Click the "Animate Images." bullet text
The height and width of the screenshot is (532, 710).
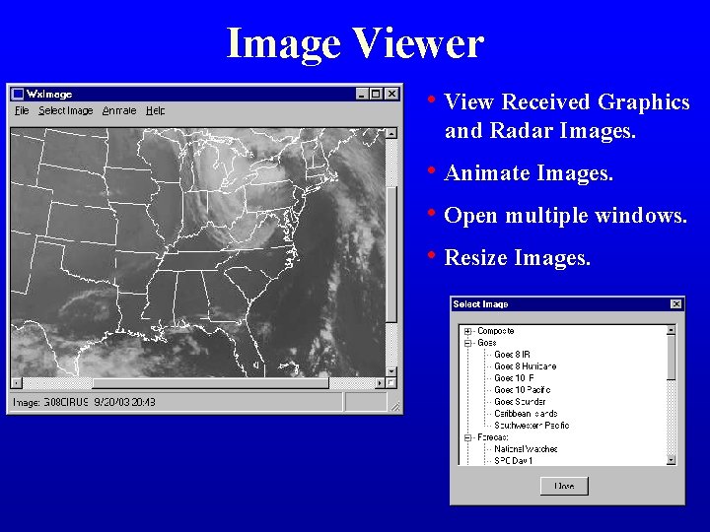click(x=529, y=172)
